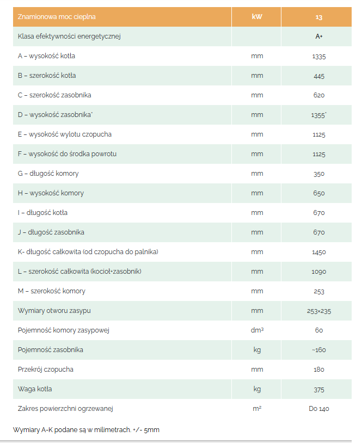Click the "Znamionowa moc cieplna" header cell

coord(57,17)
